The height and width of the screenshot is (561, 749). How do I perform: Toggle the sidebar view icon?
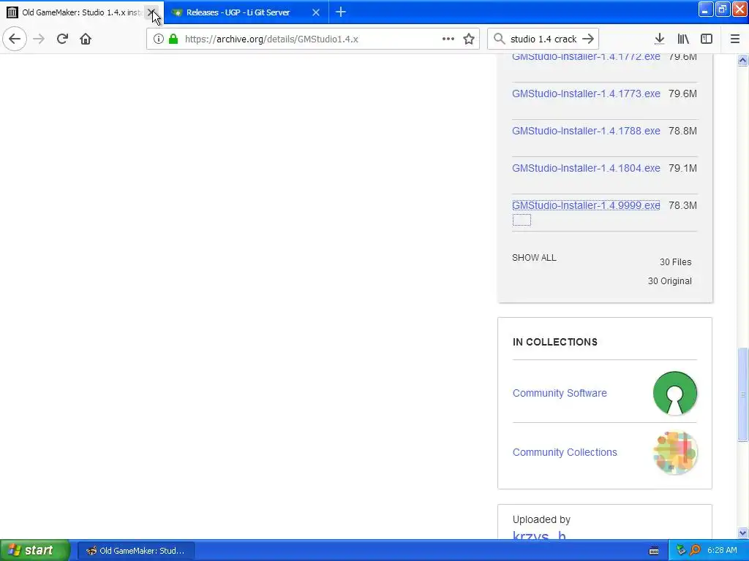(707, 39)
